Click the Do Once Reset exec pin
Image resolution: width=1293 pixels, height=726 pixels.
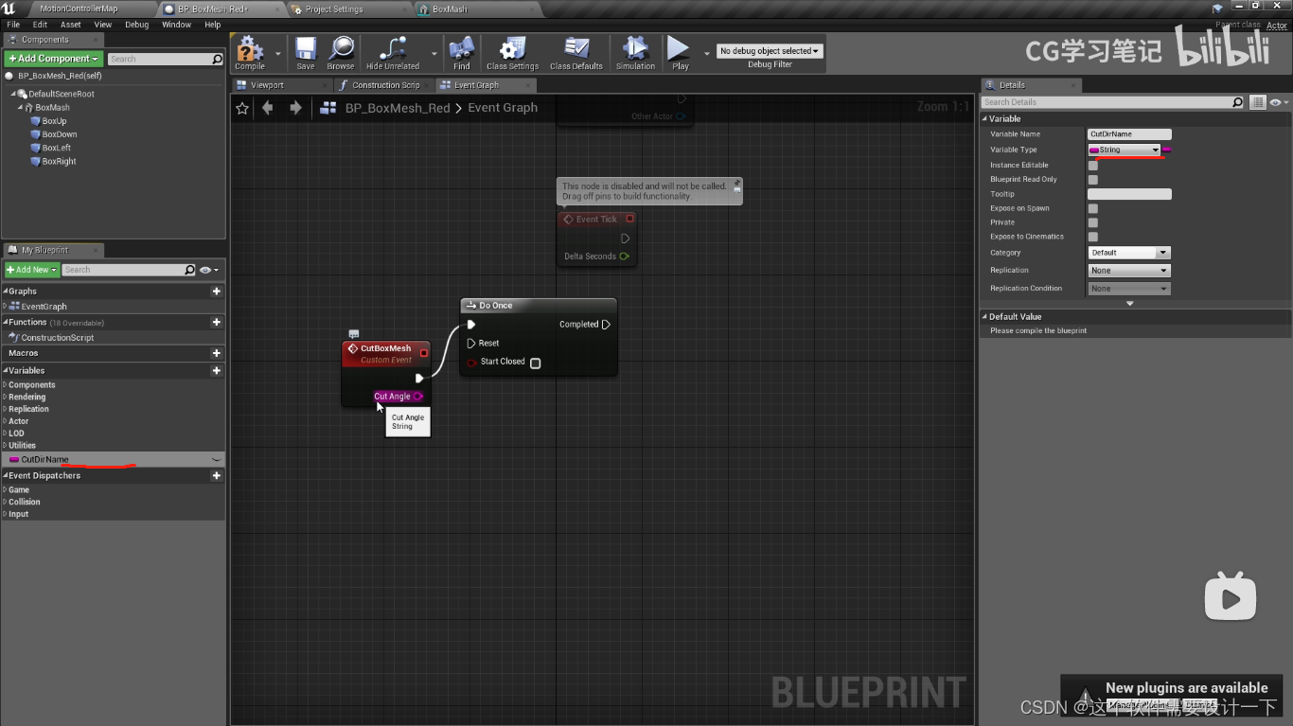coord(471,344)
